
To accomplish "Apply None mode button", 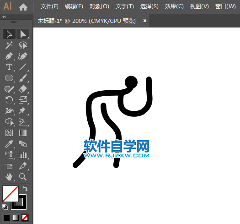I will tap(25, 218).
